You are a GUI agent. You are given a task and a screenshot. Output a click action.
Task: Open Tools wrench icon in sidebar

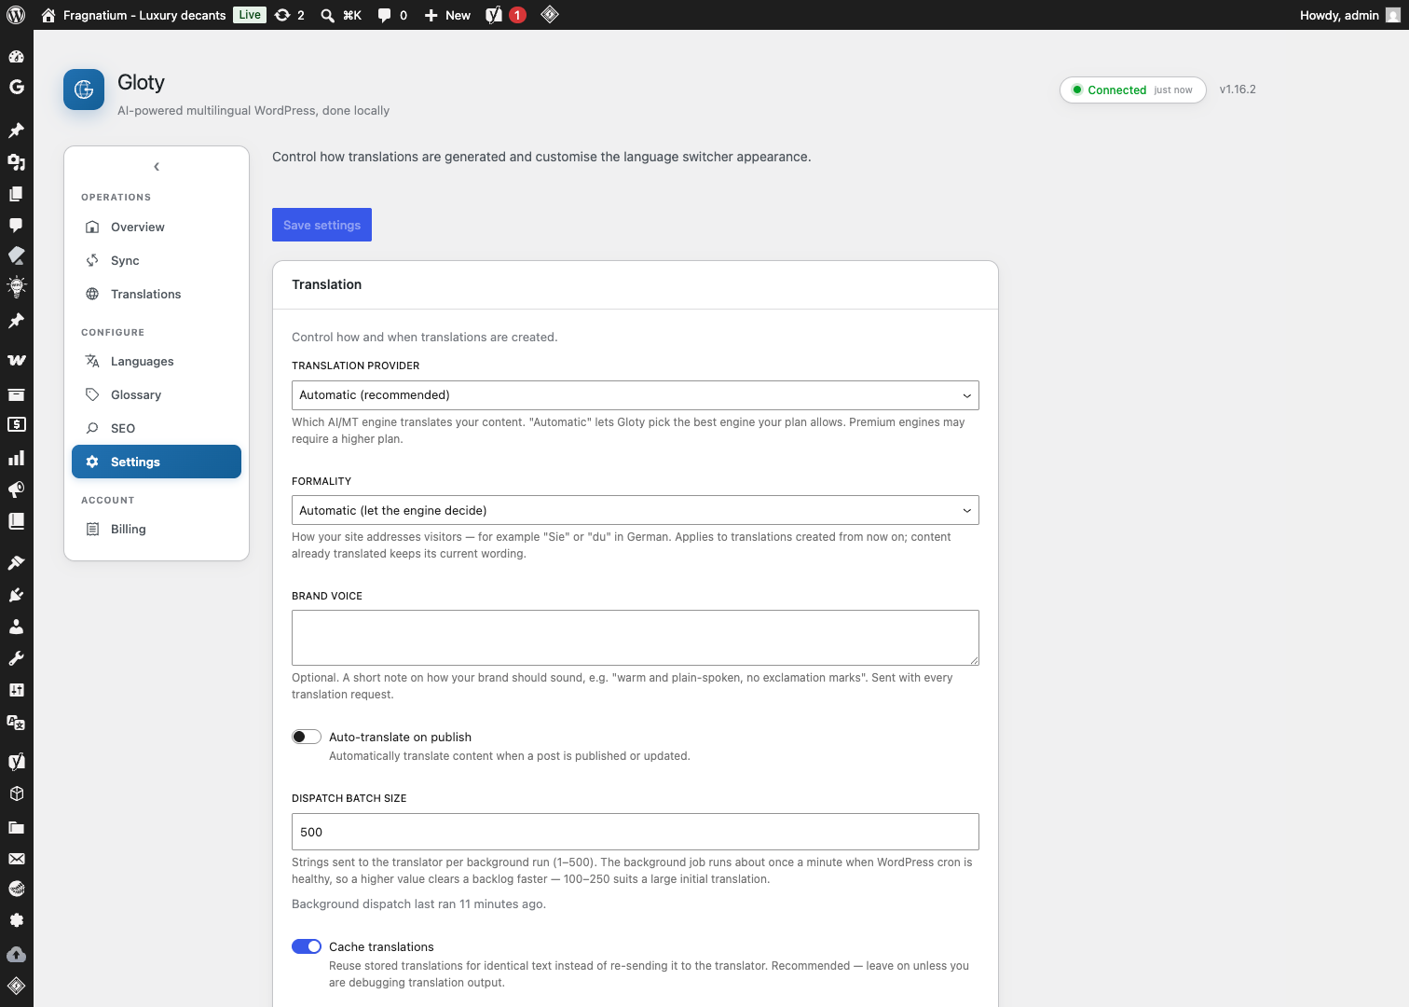[16, 657]
